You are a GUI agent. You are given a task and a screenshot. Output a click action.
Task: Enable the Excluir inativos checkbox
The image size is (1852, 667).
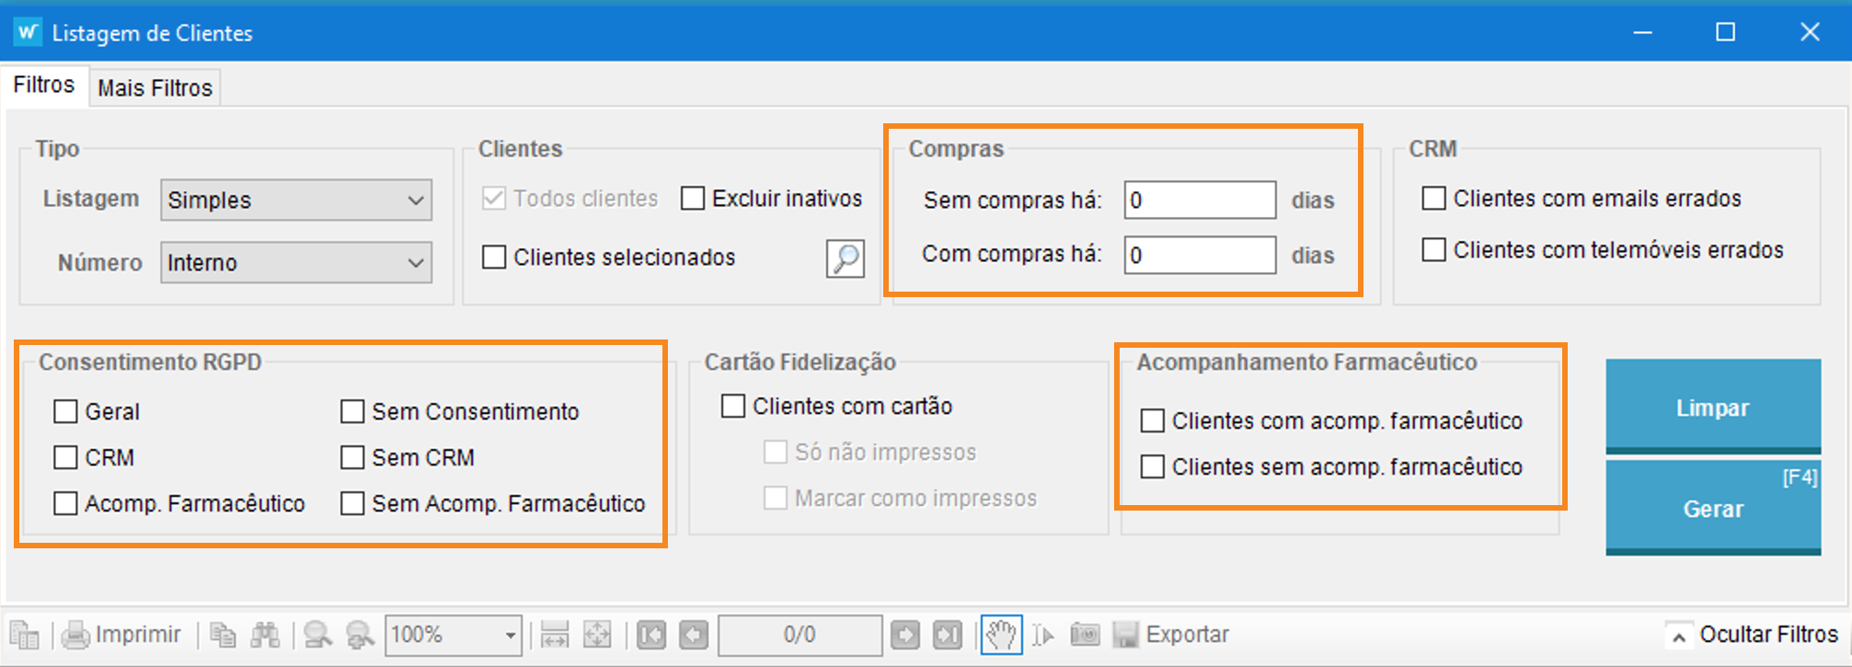693,199
